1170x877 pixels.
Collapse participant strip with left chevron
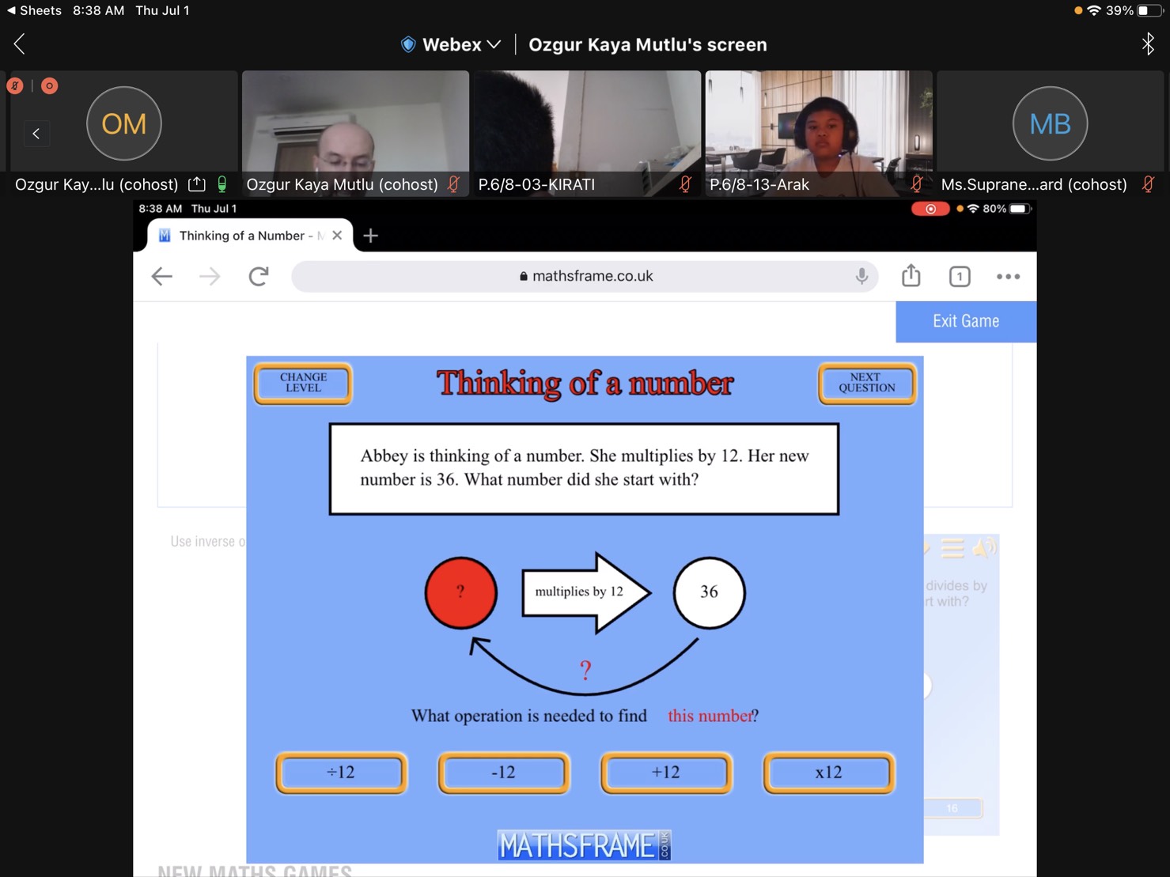pyautogui.click(x=36, y=134)
